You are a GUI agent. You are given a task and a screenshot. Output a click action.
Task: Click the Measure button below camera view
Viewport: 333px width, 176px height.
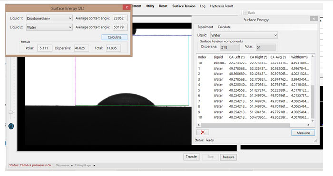pos(228,157)
